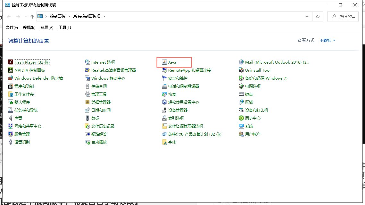Click the 颜色管理 icon

(x=11, y=134)
